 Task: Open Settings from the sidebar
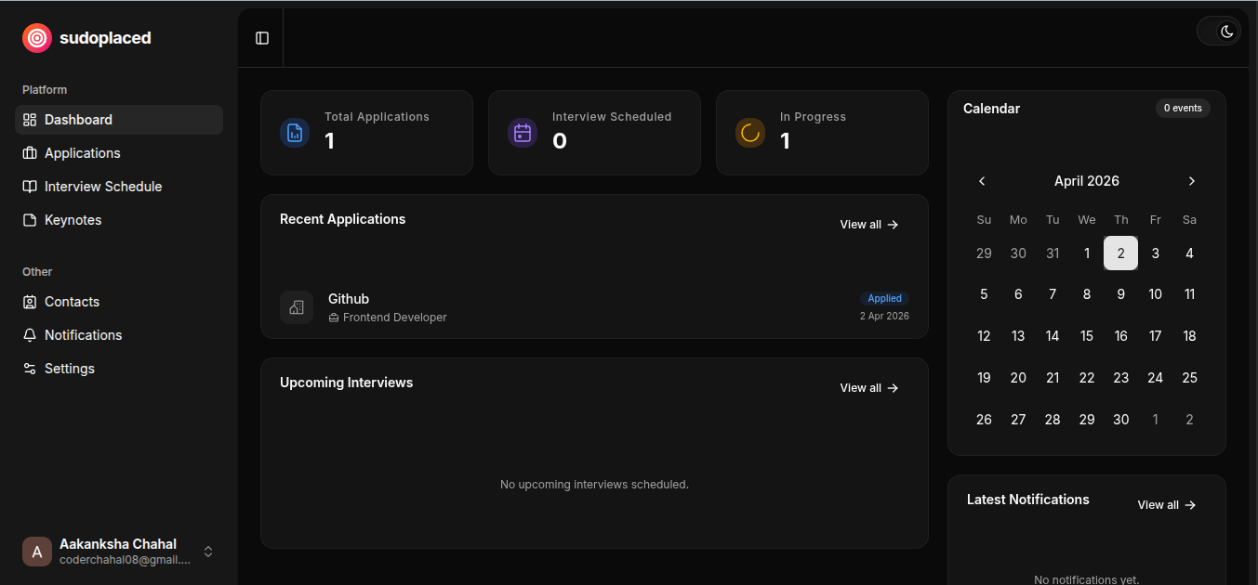tap(69, 369)
